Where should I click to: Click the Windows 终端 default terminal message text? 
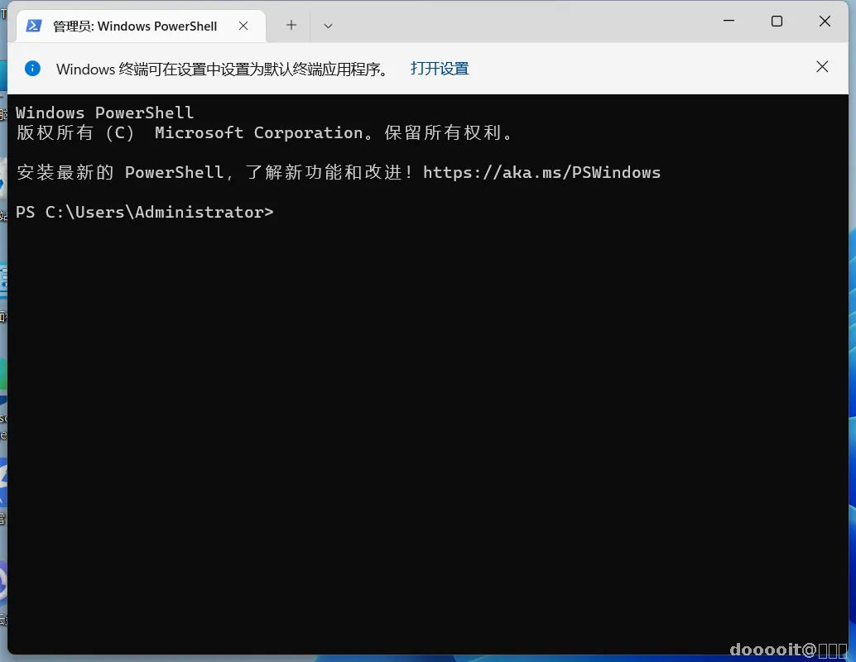224,70
